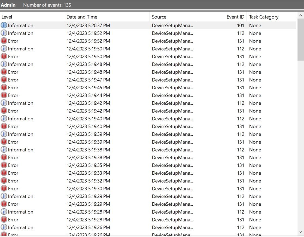Click the 12/4/2023 5:19:44 PM date cell
Image resolution: width=304 pixels, height=237 pixels.
(x=88, y=95)
